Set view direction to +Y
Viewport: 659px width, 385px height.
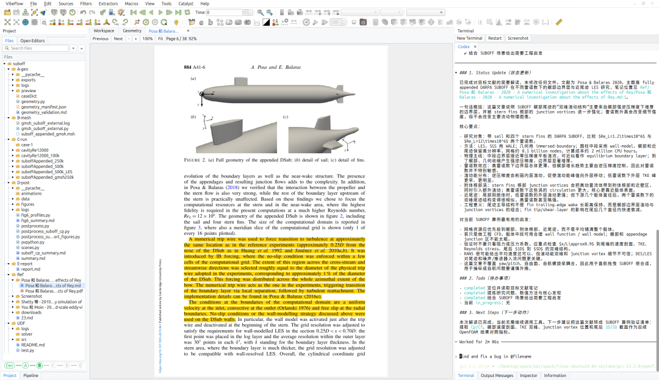(71, 23)
